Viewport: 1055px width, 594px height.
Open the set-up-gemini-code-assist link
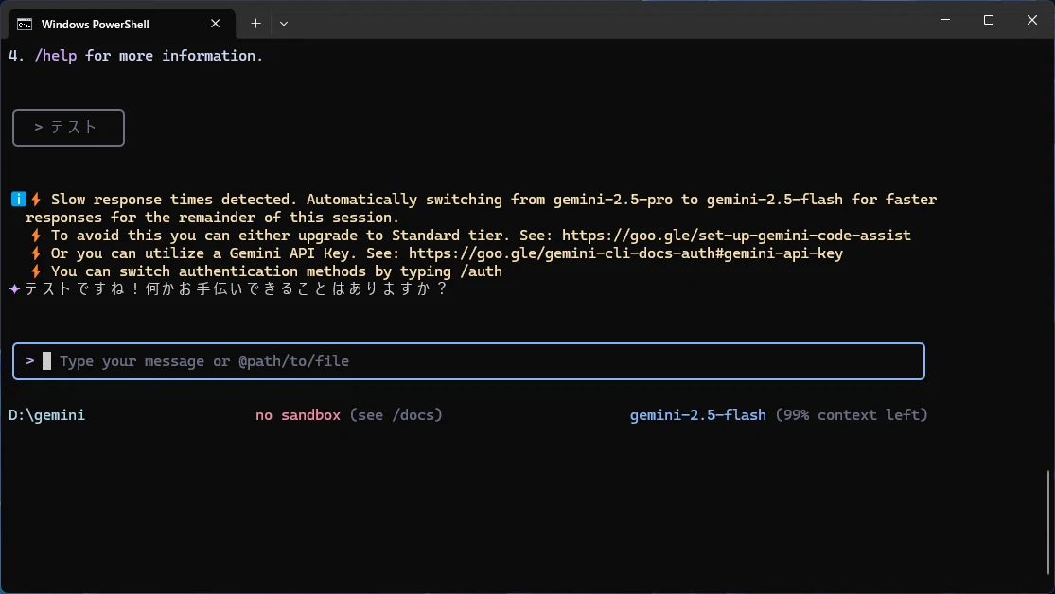736,236
